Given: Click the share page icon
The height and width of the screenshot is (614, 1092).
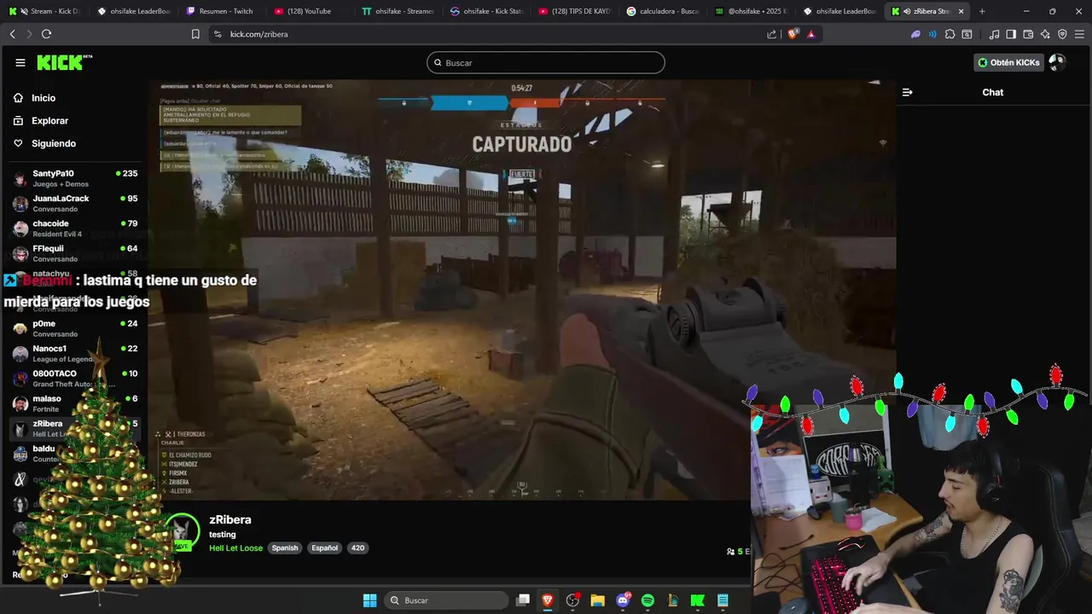Looking at the screenshot, I should 772,34.
